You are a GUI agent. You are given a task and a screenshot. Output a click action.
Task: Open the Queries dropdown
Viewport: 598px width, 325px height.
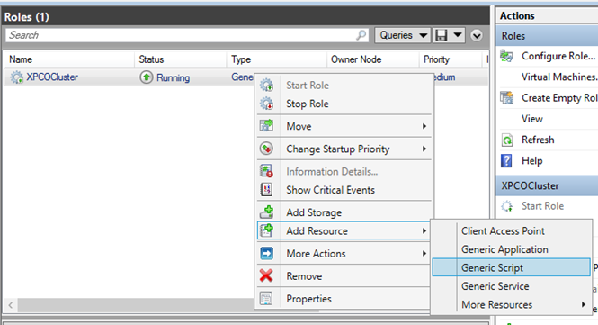[403, 35]
